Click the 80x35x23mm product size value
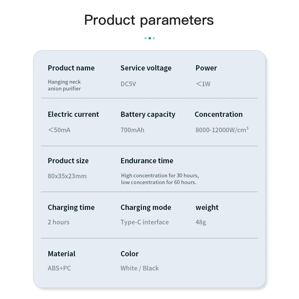This screenshot has height=299, width=299. 67,176
